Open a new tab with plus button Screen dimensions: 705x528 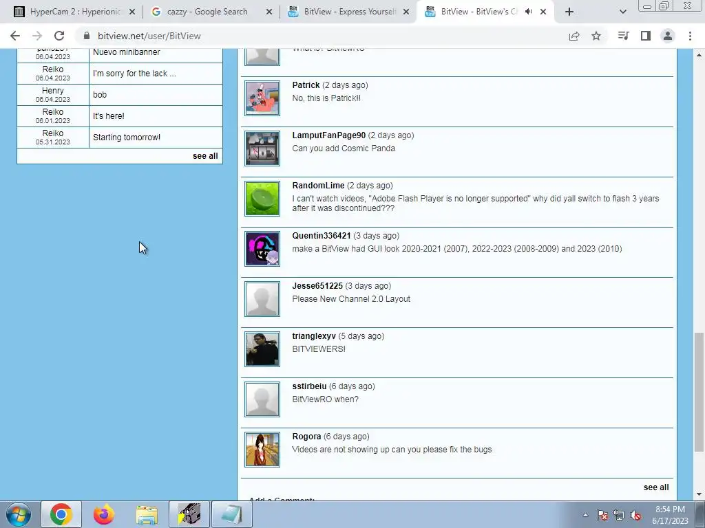tap(569, 12)
